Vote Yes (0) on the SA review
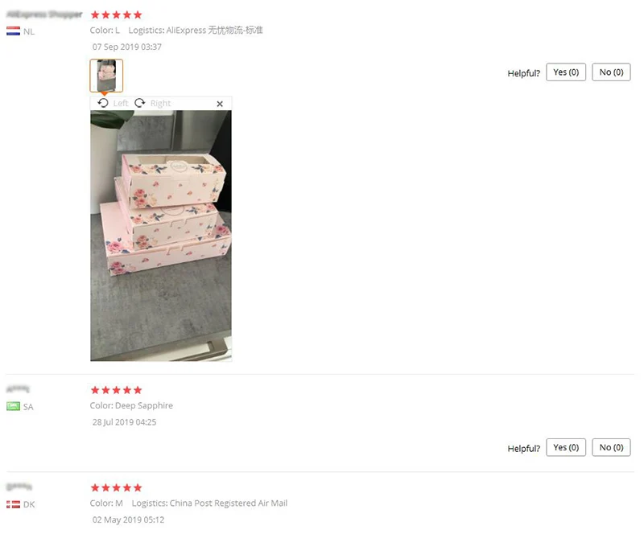The height and width of the screenshot is (534, 644). pos(566,447)
